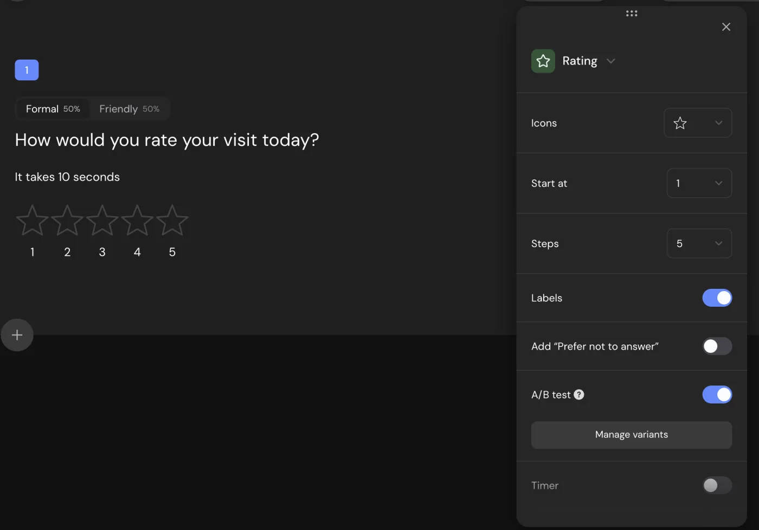Screen dimensions: 759x530
Task: Switch to the Formal variant tab
Action: tap(53, 109)
